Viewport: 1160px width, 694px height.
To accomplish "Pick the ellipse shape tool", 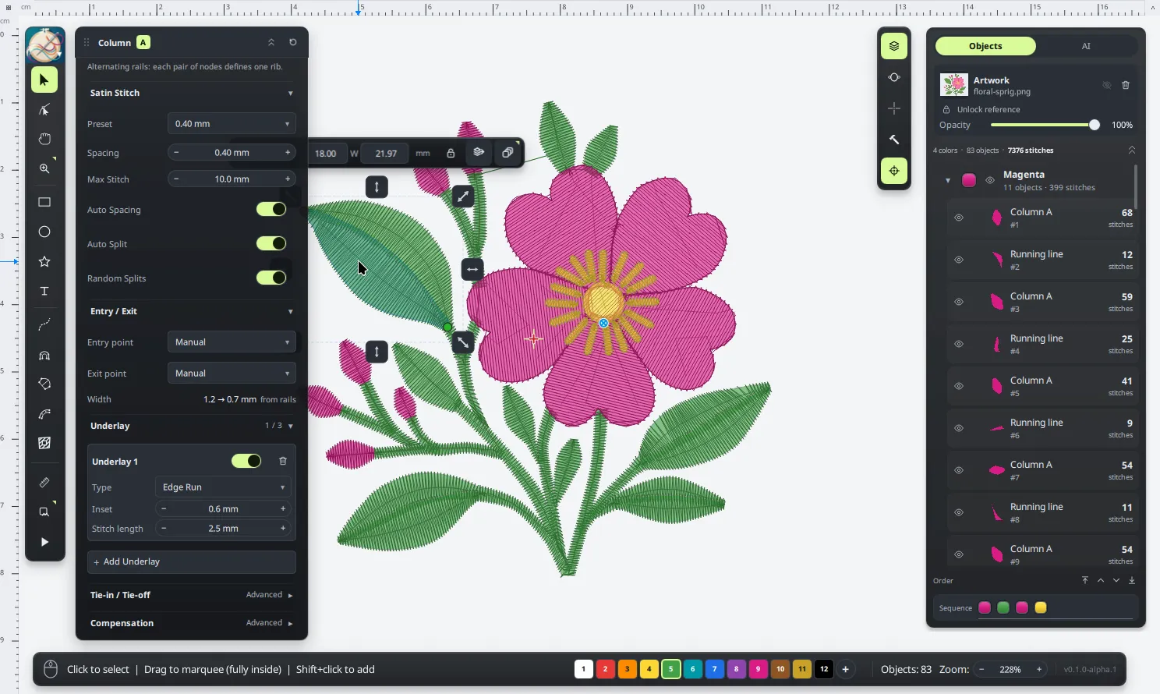I will [x=44, y=232].
